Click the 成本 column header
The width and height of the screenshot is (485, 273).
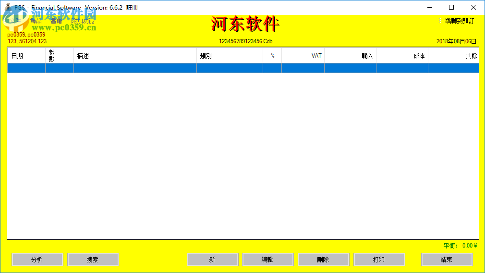(402, 56)
